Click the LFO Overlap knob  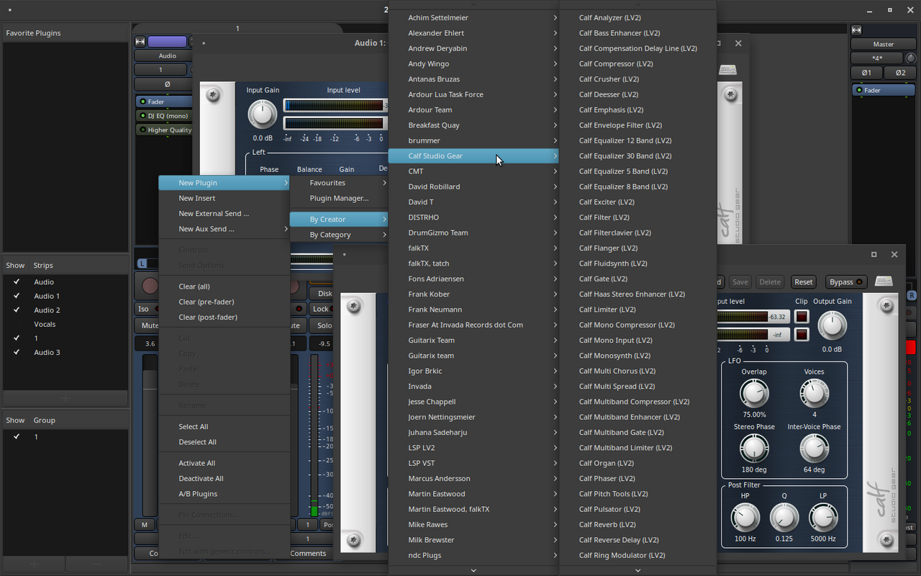(754, 393)
